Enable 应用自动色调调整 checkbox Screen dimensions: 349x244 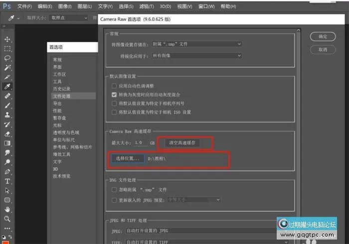(115, 86)
